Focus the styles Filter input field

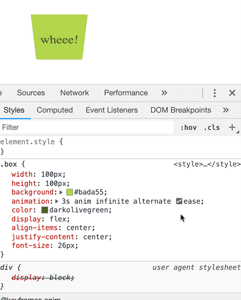point(87,128)
